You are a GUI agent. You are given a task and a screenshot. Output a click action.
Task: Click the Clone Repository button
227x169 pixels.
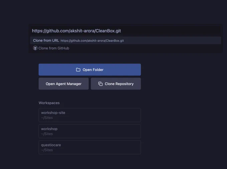116,84
